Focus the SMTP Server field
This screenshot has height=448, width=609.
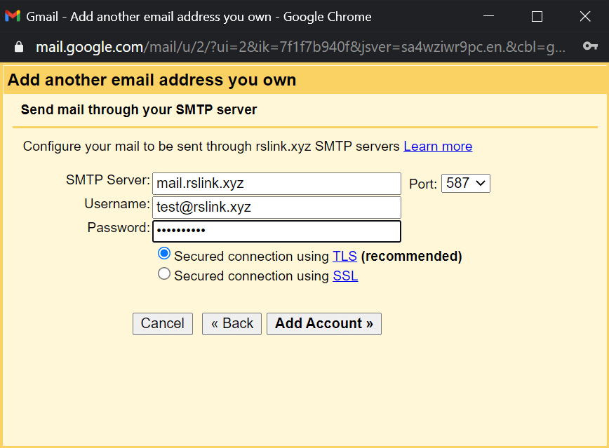click(276, 184)
